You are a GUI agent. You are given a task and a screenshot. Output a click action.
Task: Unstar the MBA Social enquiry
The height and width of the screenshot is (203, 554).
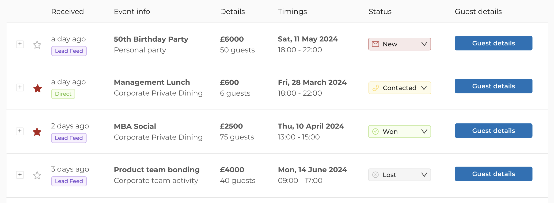pos(37,131)
